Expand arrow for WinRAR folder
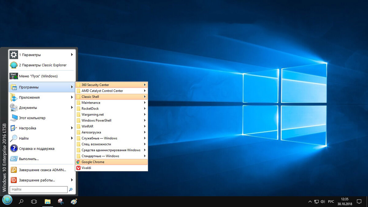Screen dimensions: 368x207 [145, 126]
